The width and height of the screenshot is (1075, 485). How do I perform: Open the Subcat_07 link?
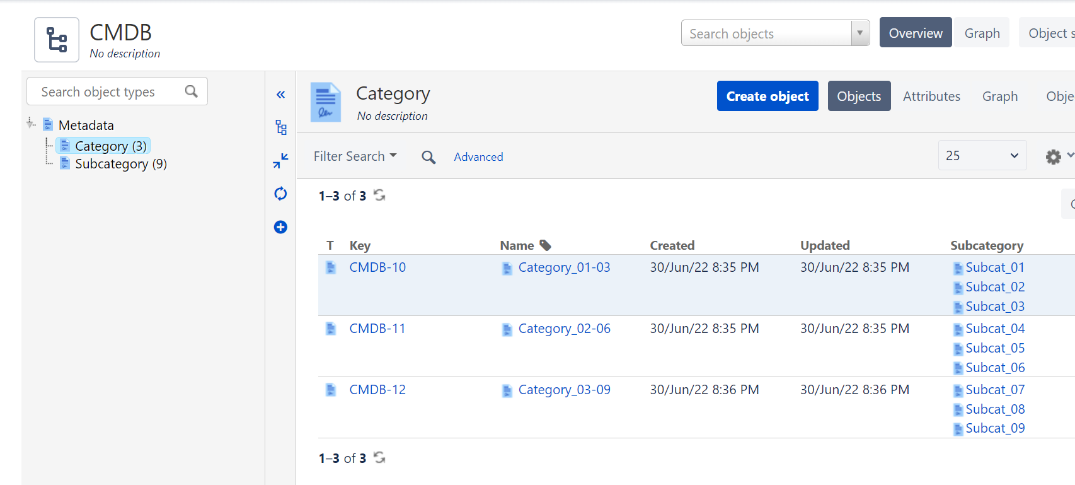pyautogui.click(x=995, y=390)
